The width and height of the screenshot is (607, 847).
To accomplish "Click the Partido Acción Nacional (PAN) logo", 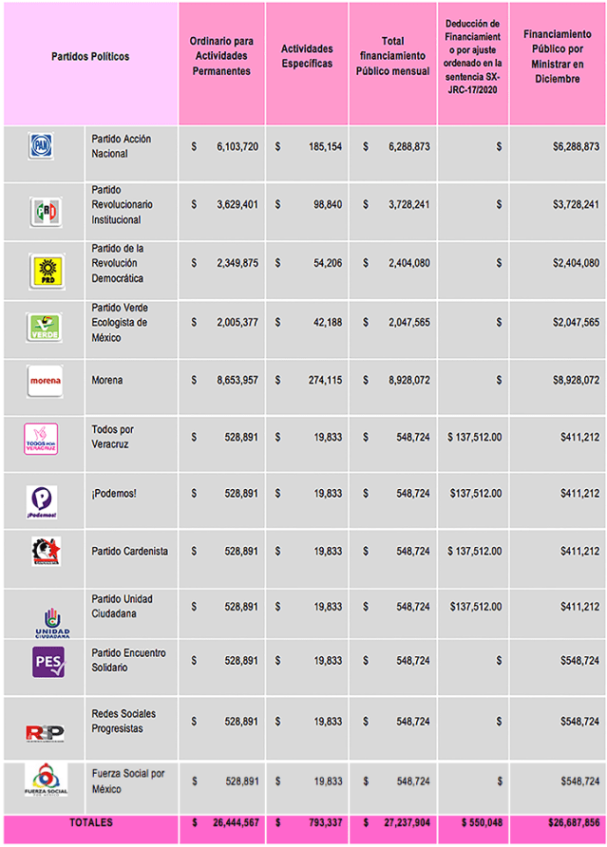I will 42,146.
